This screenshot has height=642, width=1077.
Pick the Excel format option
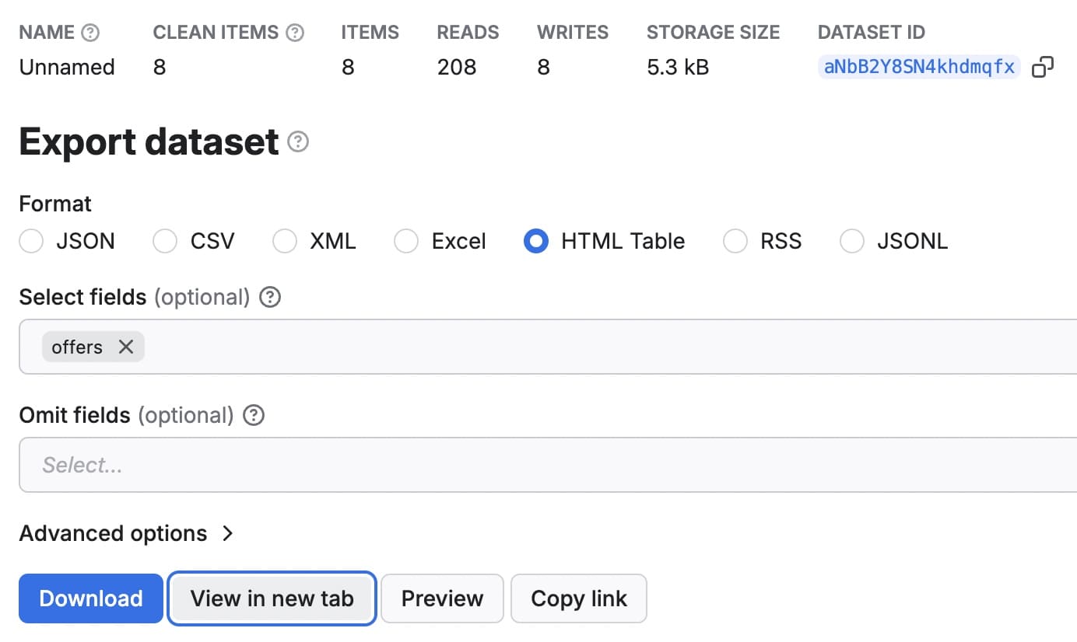(406, 242)
